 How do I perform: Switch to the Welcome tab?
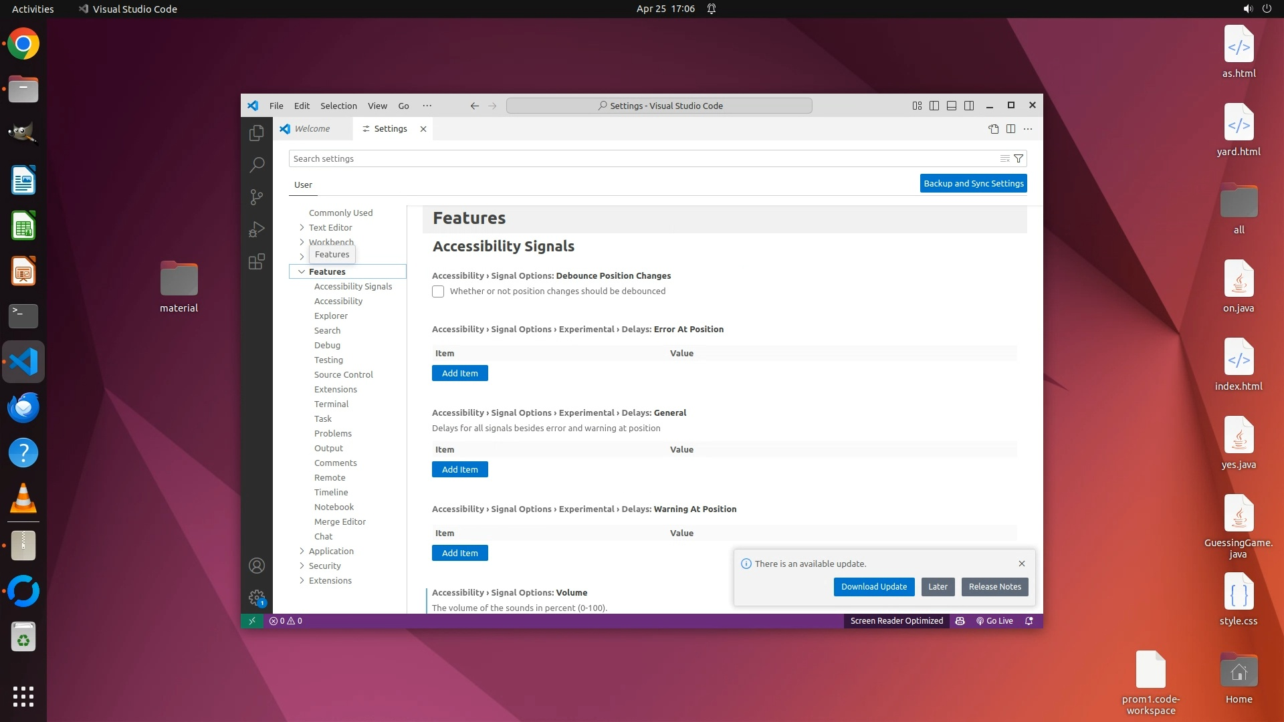312,129
